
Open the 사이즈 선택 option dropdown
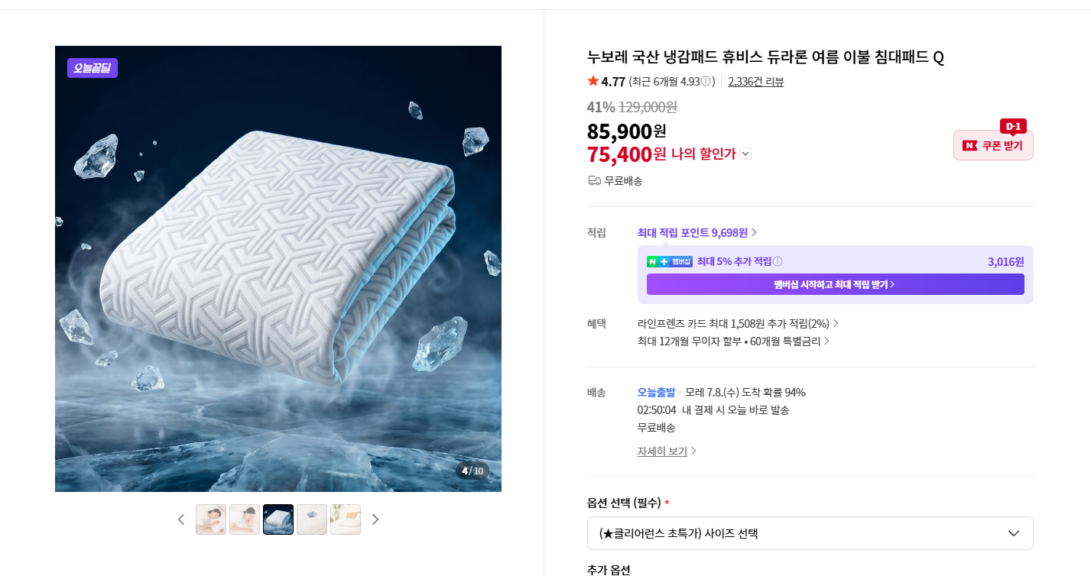point(810,533)
